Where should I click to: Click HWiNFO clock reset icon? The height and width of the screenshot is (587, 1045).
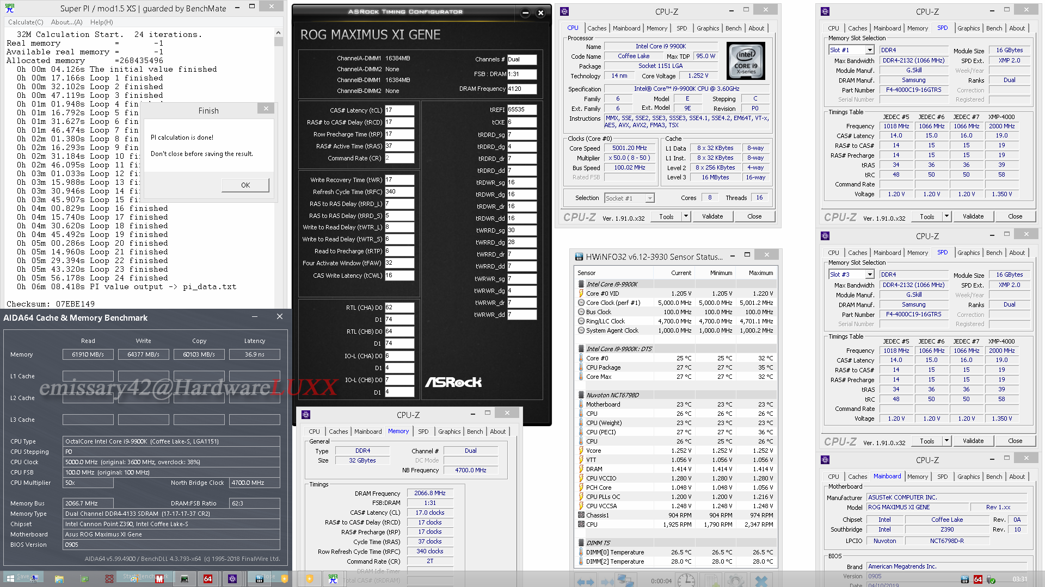[686, 580]
